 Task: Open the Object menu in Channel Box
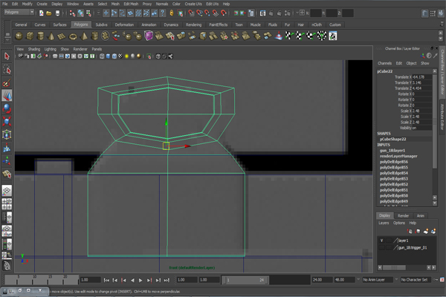pyautogui.click(x=411, y=63)
